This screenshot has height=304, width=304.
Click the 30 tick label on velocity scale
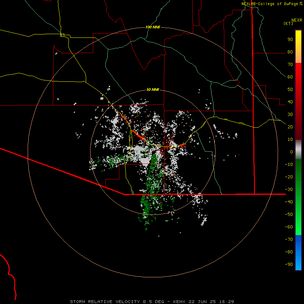tap(290, 115)
